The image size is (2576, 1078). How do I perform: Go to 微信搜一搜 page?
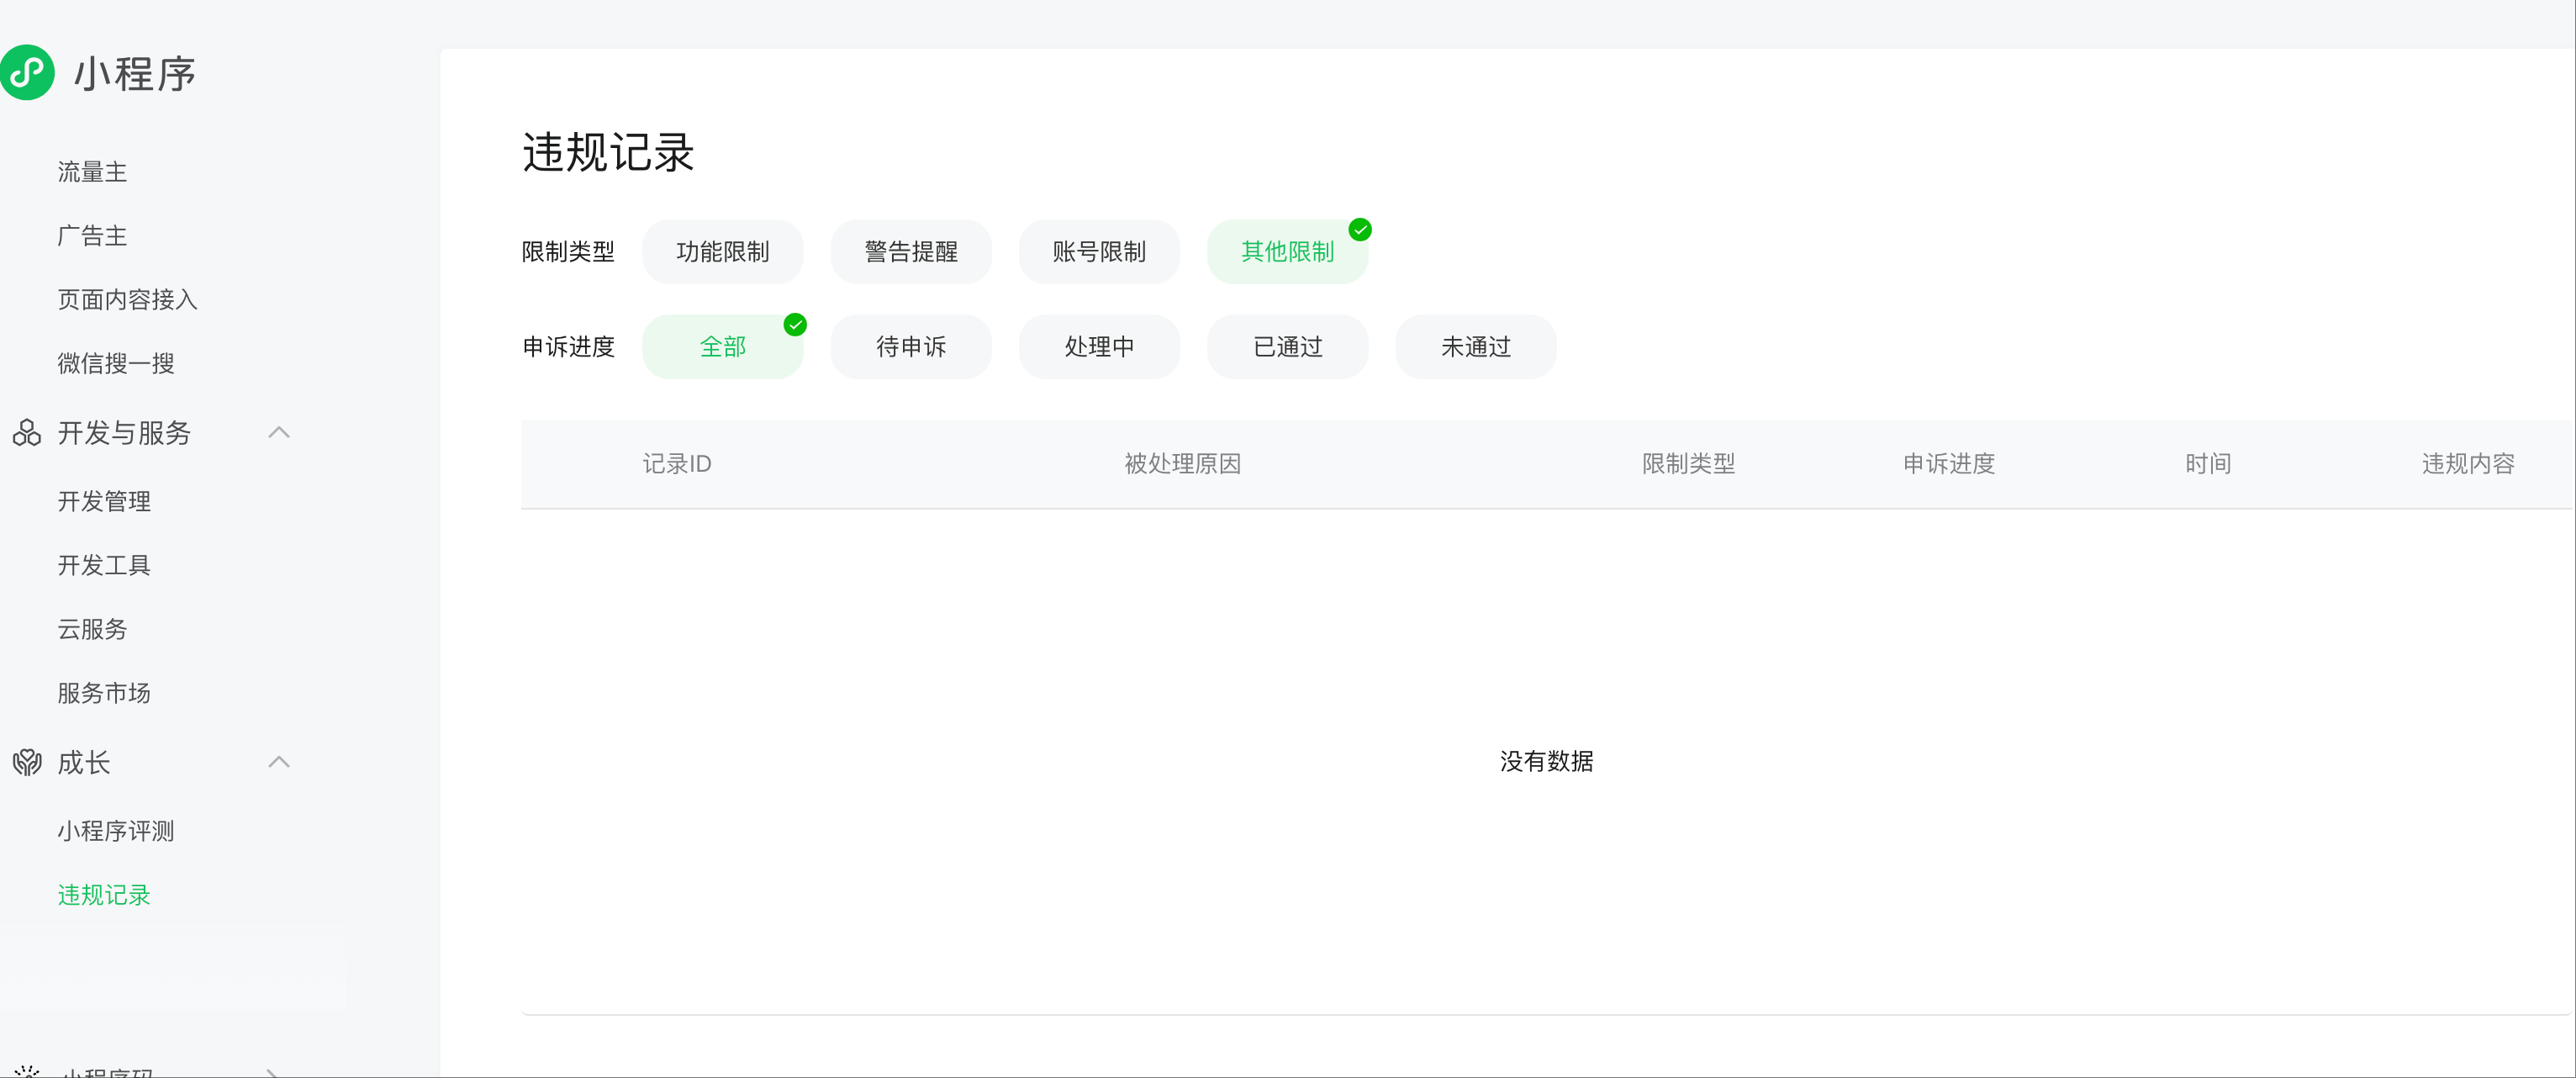116,364
